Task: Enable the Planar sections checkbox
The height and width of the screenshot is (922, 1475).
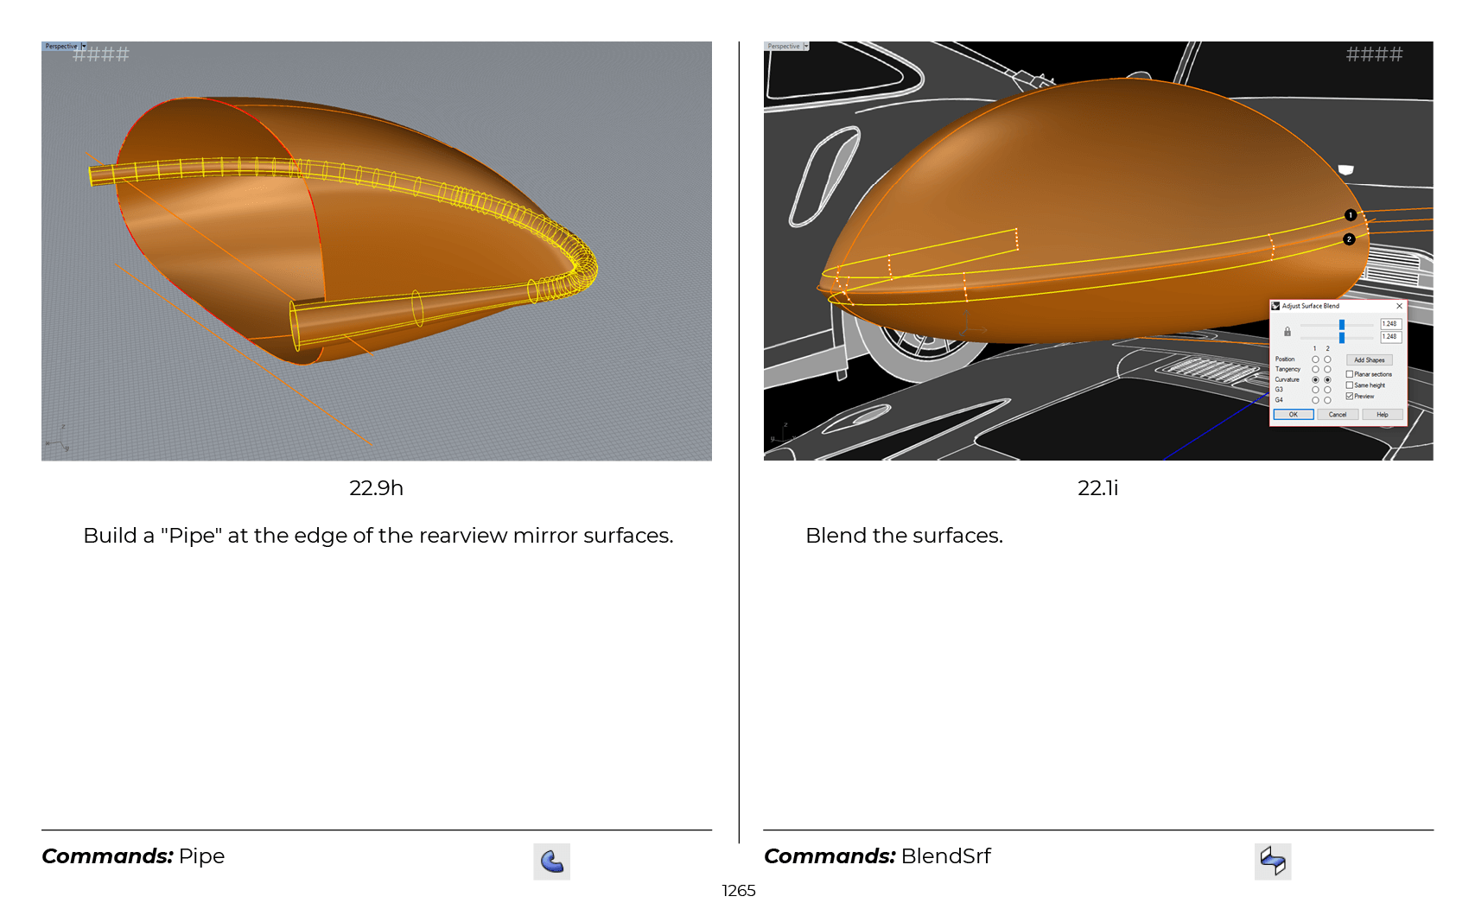Action: (x=1350, y=374)
